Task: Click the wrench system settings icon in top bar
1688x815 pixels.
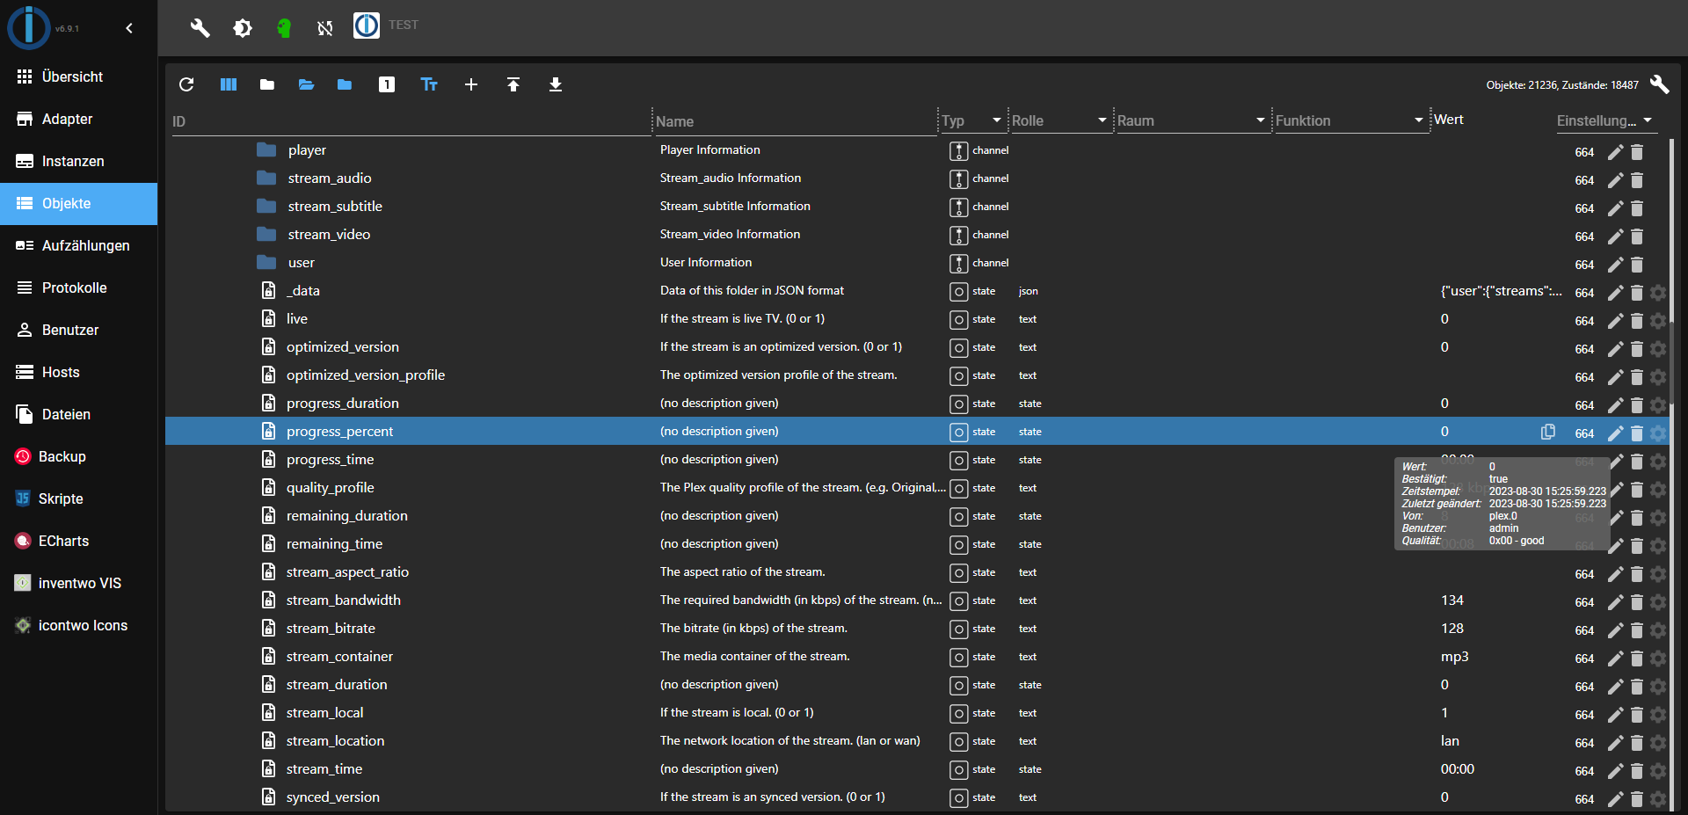Action: tap(200, 28)
